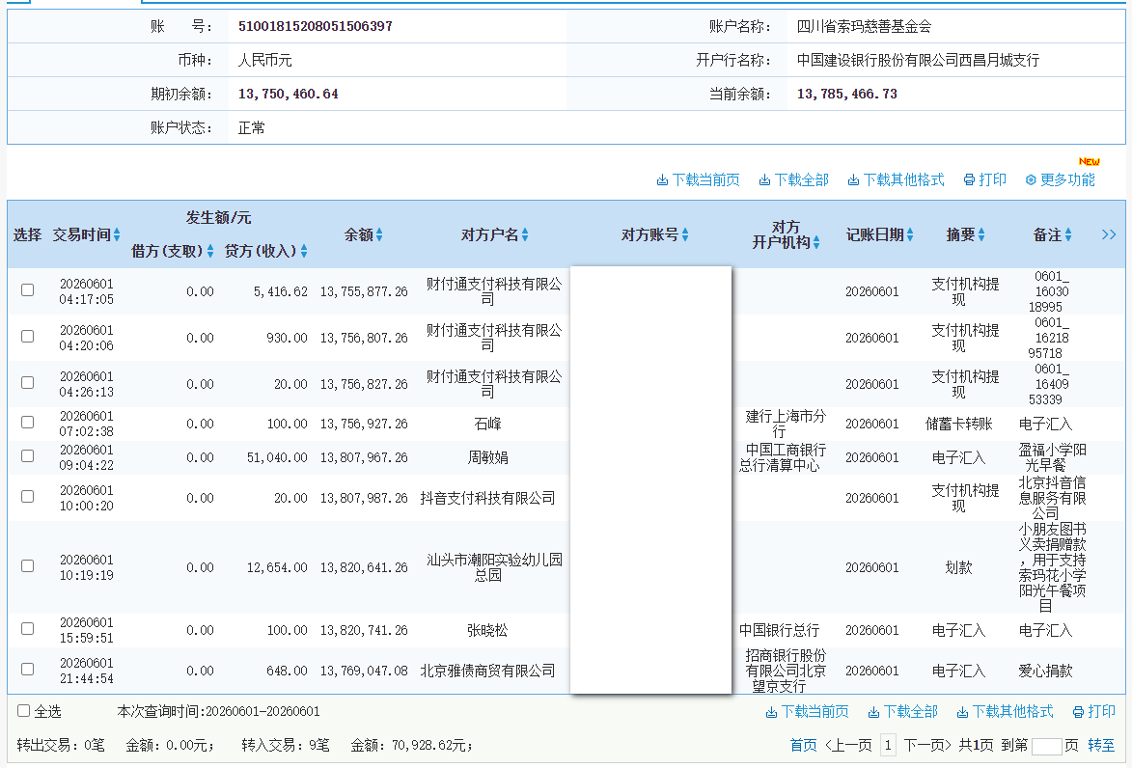Select the 04:26:13 transaction checkbox
The height and width of the screenshot is (768, 1132).
click(x=27, y=383)
